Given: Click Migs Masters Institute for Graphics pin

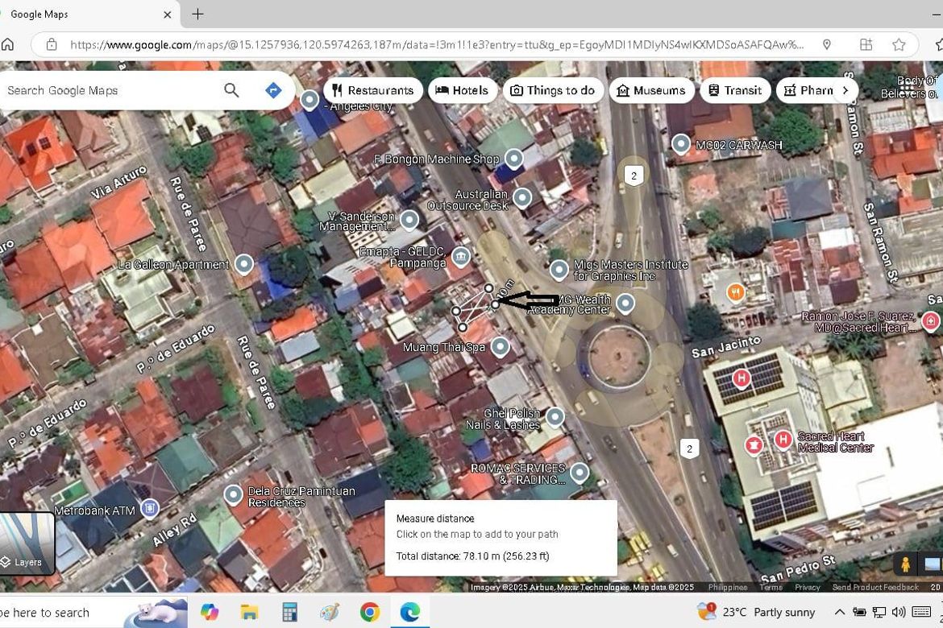Looking at the screenshot, I should tap(559, 270).
